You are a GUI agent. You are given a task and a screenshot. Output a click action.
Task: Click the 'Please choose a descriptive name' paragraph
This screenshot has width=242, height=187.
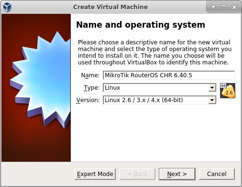(154, 52)
